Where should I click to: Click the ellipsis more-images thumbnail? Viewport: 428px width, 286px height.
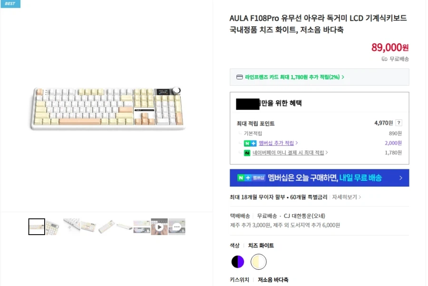point(176,226)
